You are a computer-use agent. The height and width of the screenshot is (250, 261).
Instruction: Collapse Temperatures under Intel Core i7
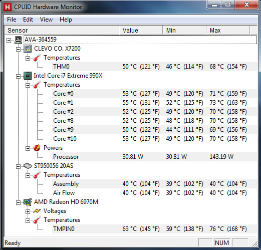click(28, 85)
